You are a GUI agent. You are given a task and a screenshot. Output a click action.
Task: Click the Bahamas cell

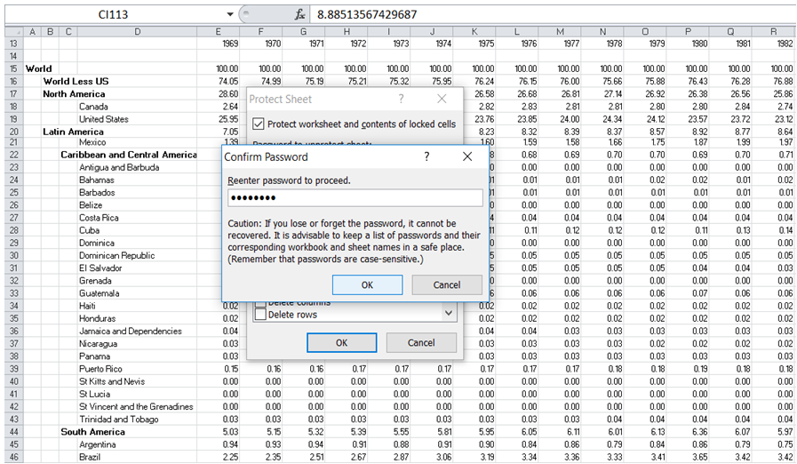[x=97, y=180]
